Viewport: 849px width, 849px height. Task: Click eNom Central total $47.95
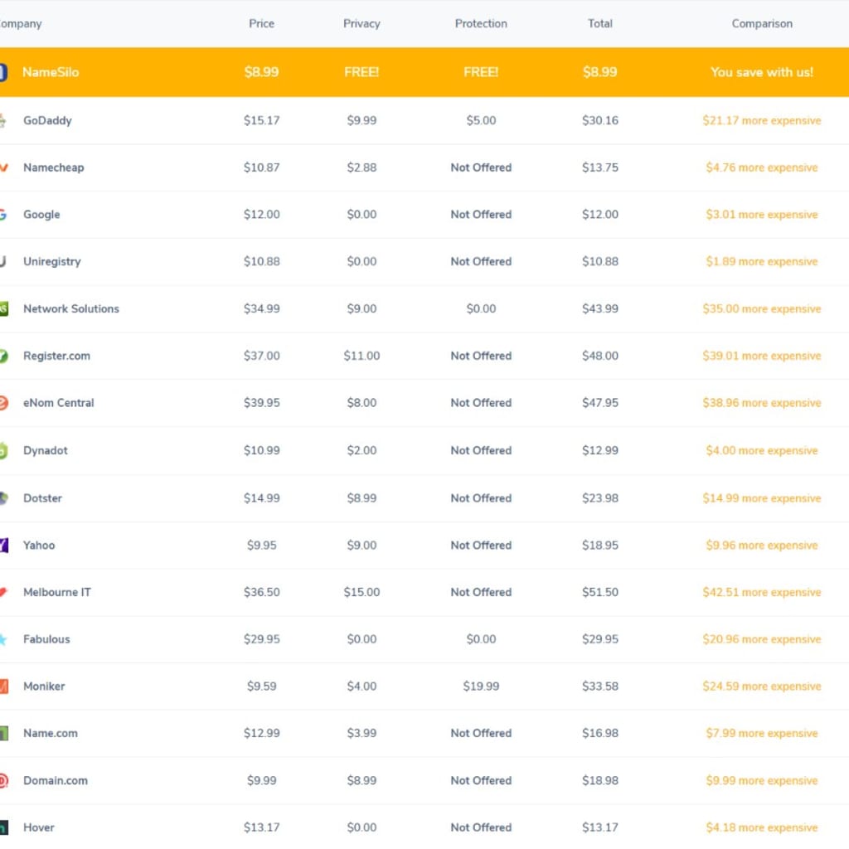click(x=600, y=403)
